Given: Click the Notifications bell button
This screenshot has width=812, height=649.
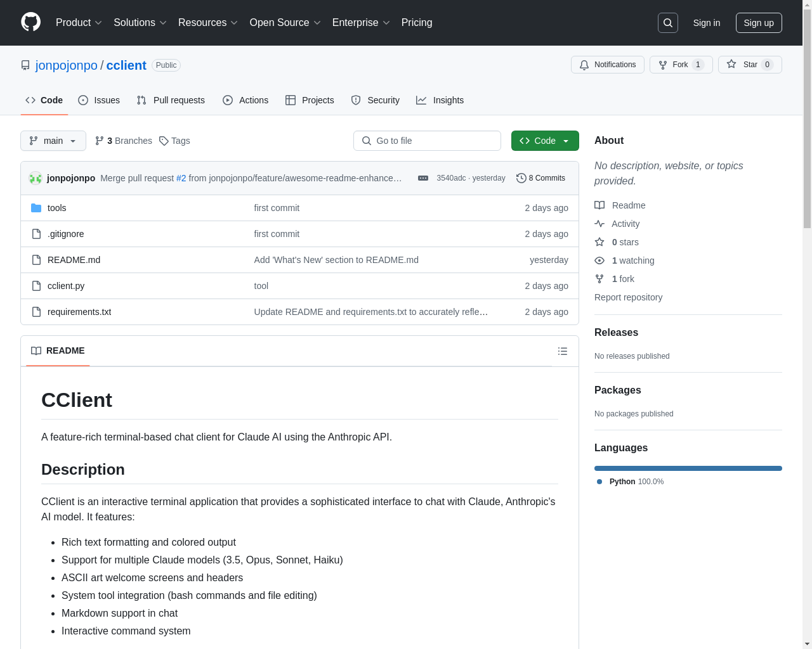Looking at the screenshot, I should (608, 65).
